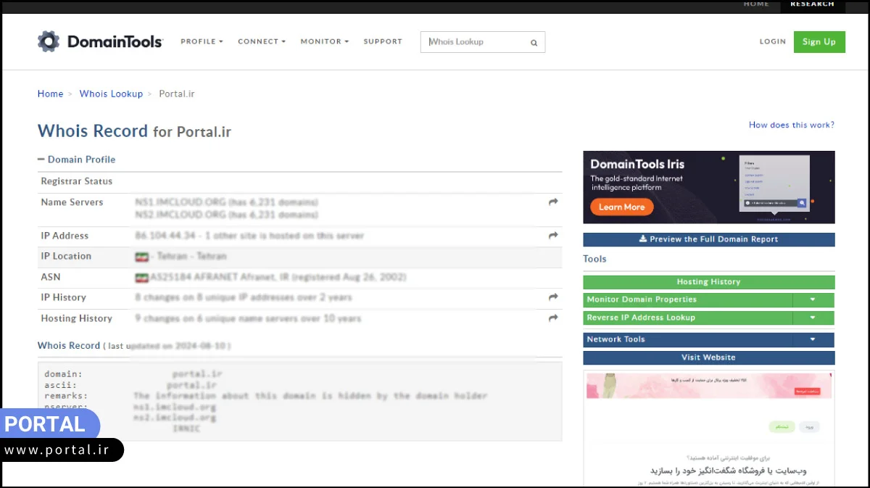
Task: Focus the Whois Lookup search field
Action: pos(475,42)
